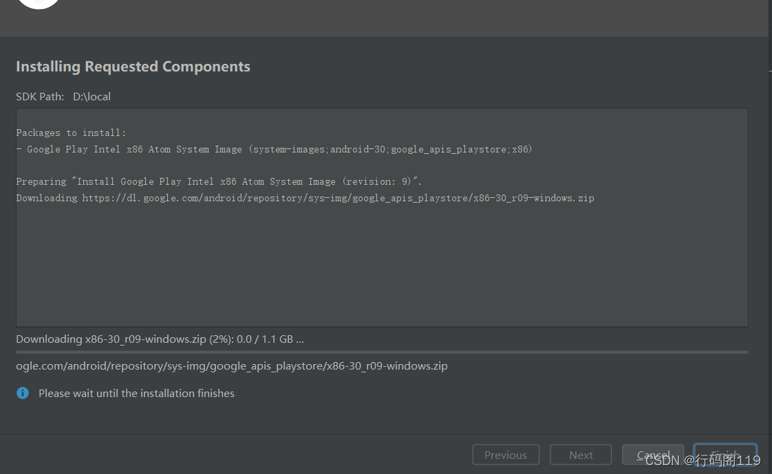Select the 'Downloading https://dl.google.com' log line
The width and height of the screenshot is (772, 474).
coord(305,198)
